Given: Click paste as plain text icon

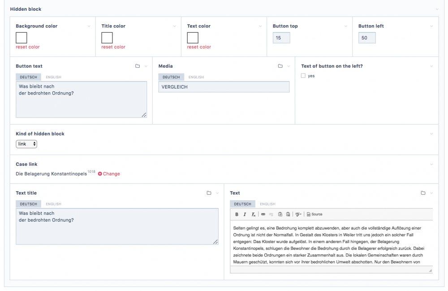Looking at the screenshot, I should (280, 214).
